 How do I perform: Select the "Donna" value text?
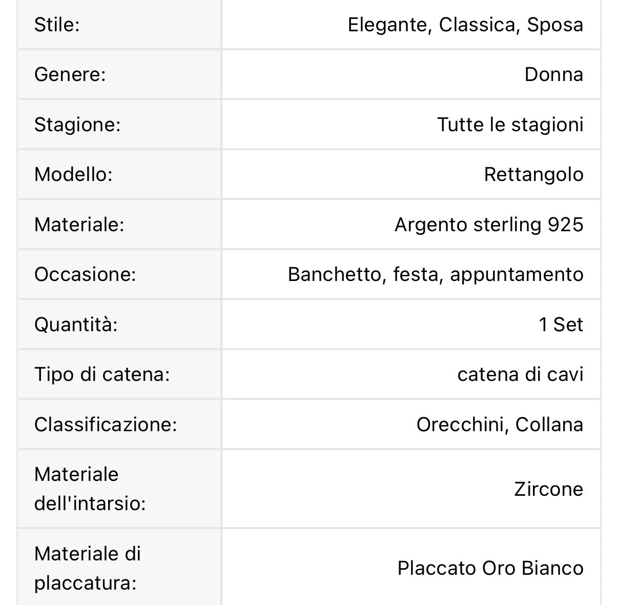(x=553, y=75)
